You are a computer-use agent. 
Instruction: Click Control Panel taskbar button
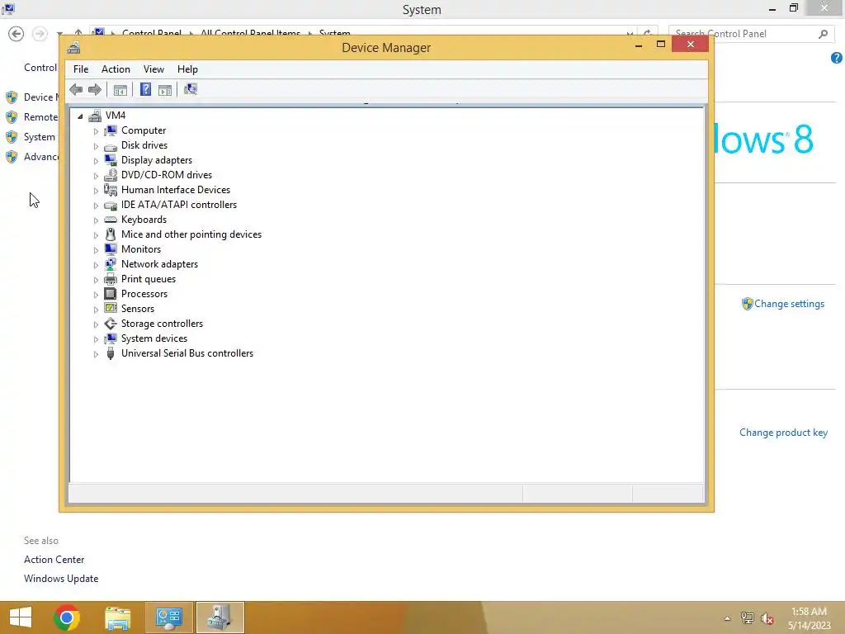pyautogui.click(x=168, y=617)
